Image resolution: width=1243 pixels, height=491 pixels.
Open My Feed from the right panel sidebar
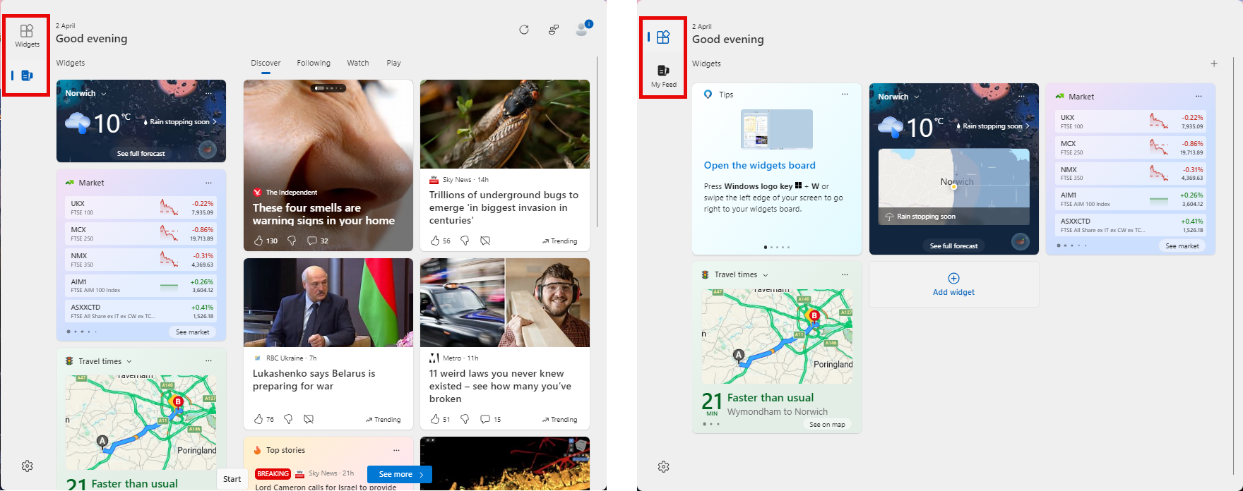pos(663,75)
